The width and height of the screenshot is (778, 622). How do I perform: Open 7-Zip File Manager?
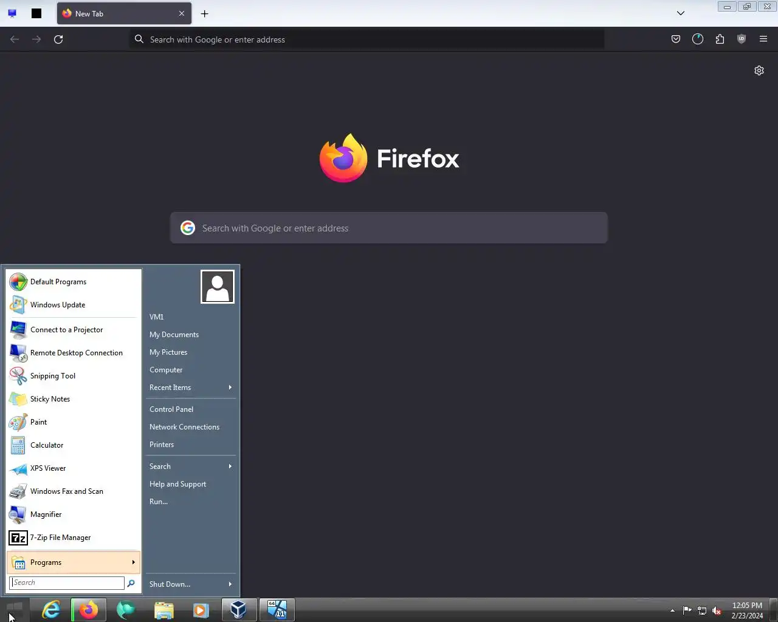coord(74,538)
